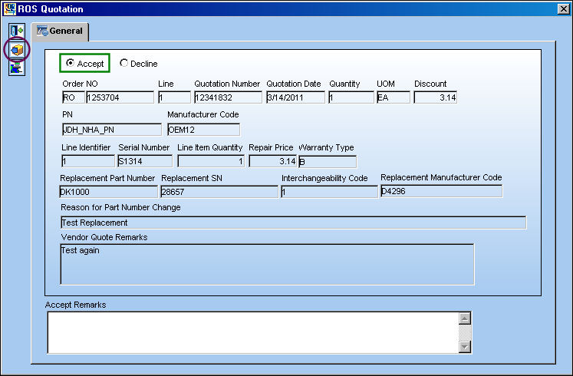This screenshot has height=376, width=573.
Task: Click the Line Identifier field
Action: (88, 161)
